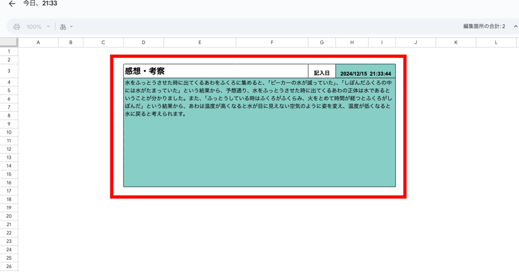The width and height of the screenshot is (519, 272).
Task: Select row 15 header
Action: pyautogui.click(x=9, y=174)
